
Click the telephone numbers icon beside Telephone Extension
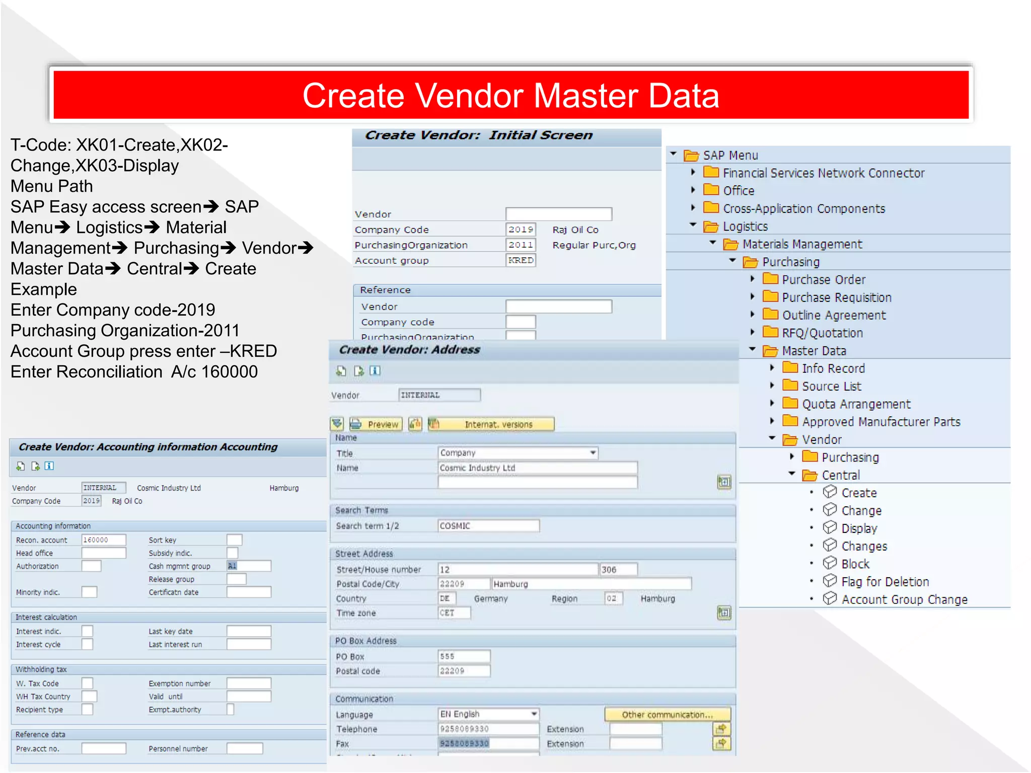[722, 729]
